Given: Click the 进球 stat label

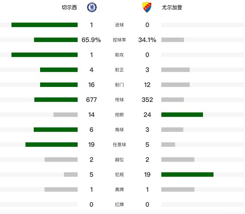Looking at the screenshot, I should [x=120, y=25].
